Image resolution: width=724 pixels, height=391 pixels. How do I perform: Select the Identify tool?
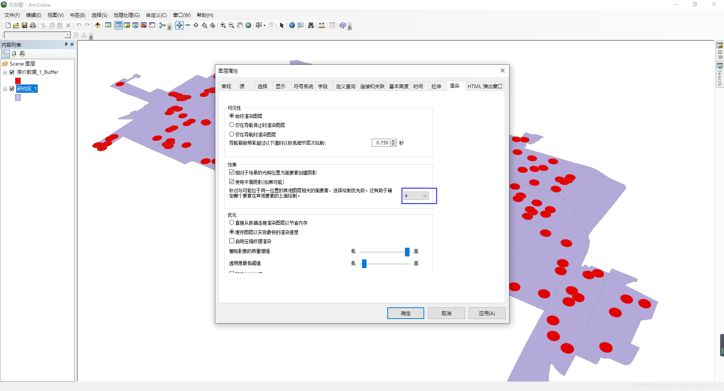[x=292, y=25]
